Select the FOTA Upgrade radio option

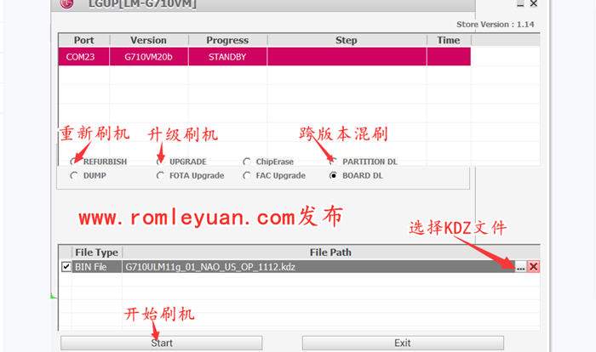[161, 176]
